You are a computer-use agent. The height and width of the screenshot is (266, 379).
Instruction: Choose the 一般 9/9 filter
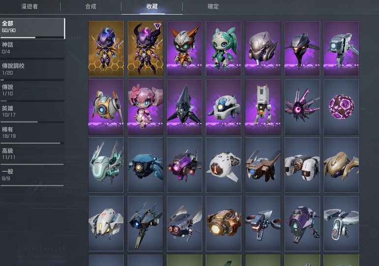(32, 176)
